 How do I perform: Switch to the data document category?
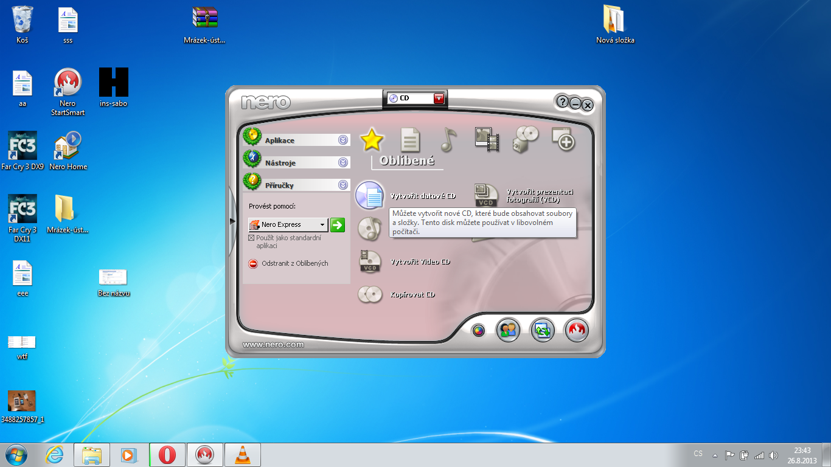[411, 140]
